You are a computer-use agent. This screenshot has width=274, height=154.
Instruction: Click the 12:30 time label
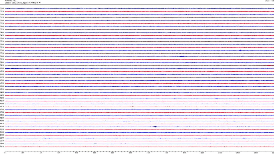(2, 83)
